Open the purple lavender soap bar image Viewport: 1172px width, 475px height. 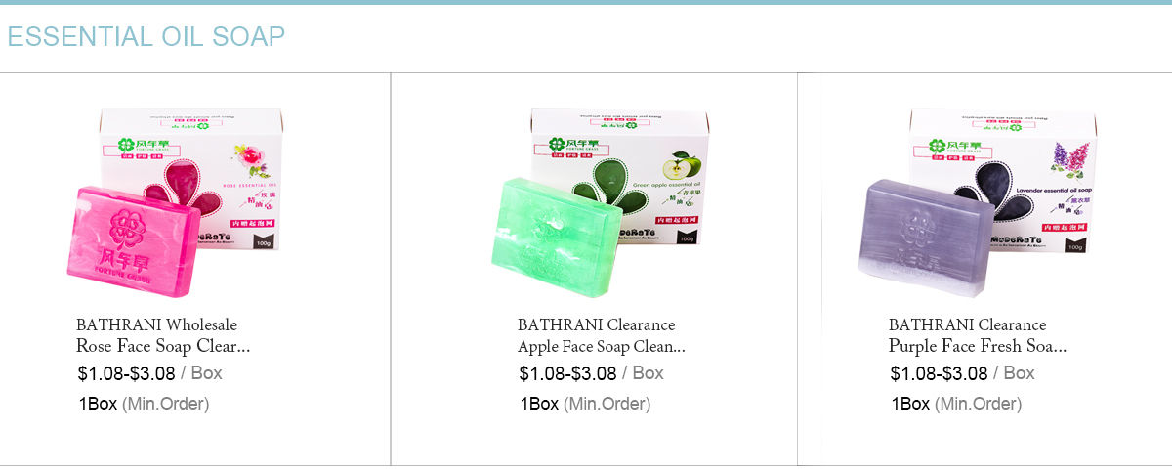[x=926, y=237]
